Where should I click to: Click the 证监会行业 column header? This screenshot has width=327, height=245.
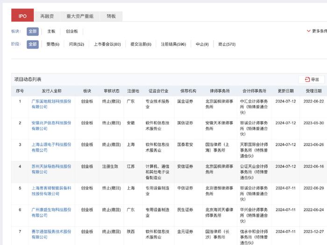158,91
